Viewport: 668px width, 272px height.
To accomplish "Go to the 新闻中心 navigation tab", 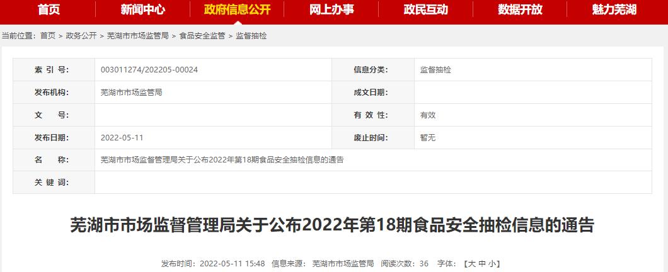I will pos(142,9).
